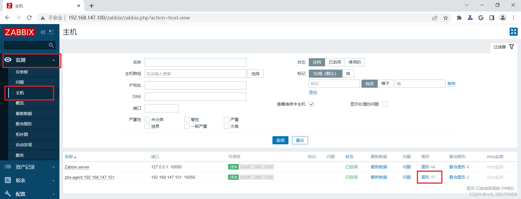Close the 主机 browser tab
Image resolution: width=521 pixels, height=199 pixels.
[x=79, y=6]
